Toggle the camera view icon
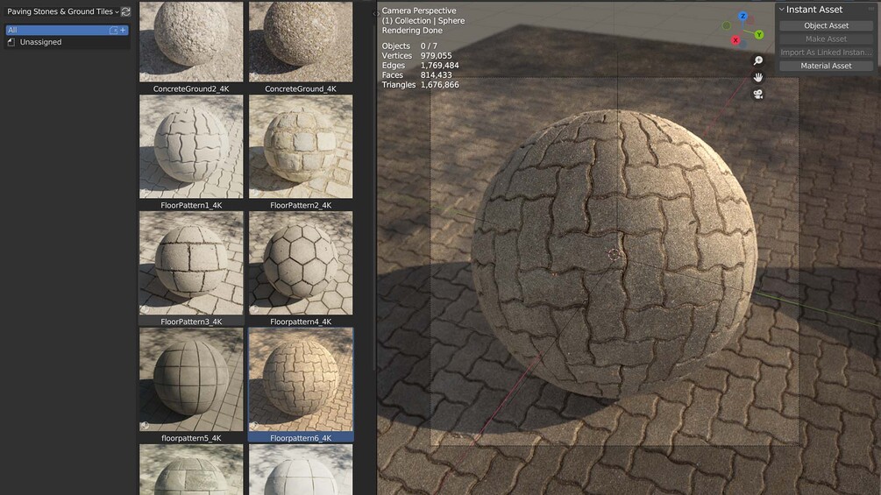This screenshot has height=495, width=881. [x=758, y=95]
